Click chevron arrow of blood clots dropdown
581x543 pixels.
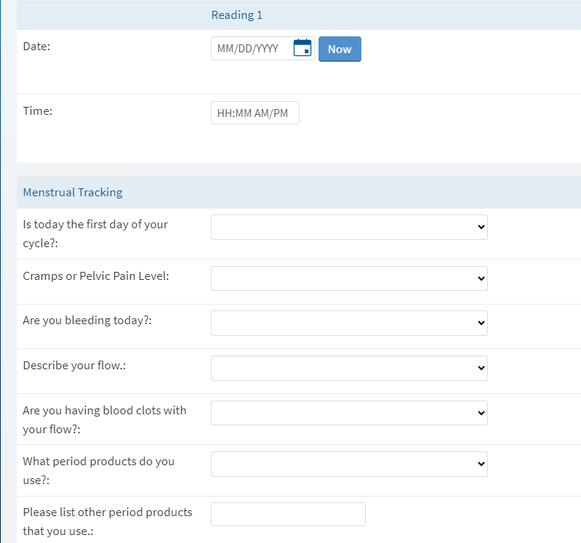481,413
